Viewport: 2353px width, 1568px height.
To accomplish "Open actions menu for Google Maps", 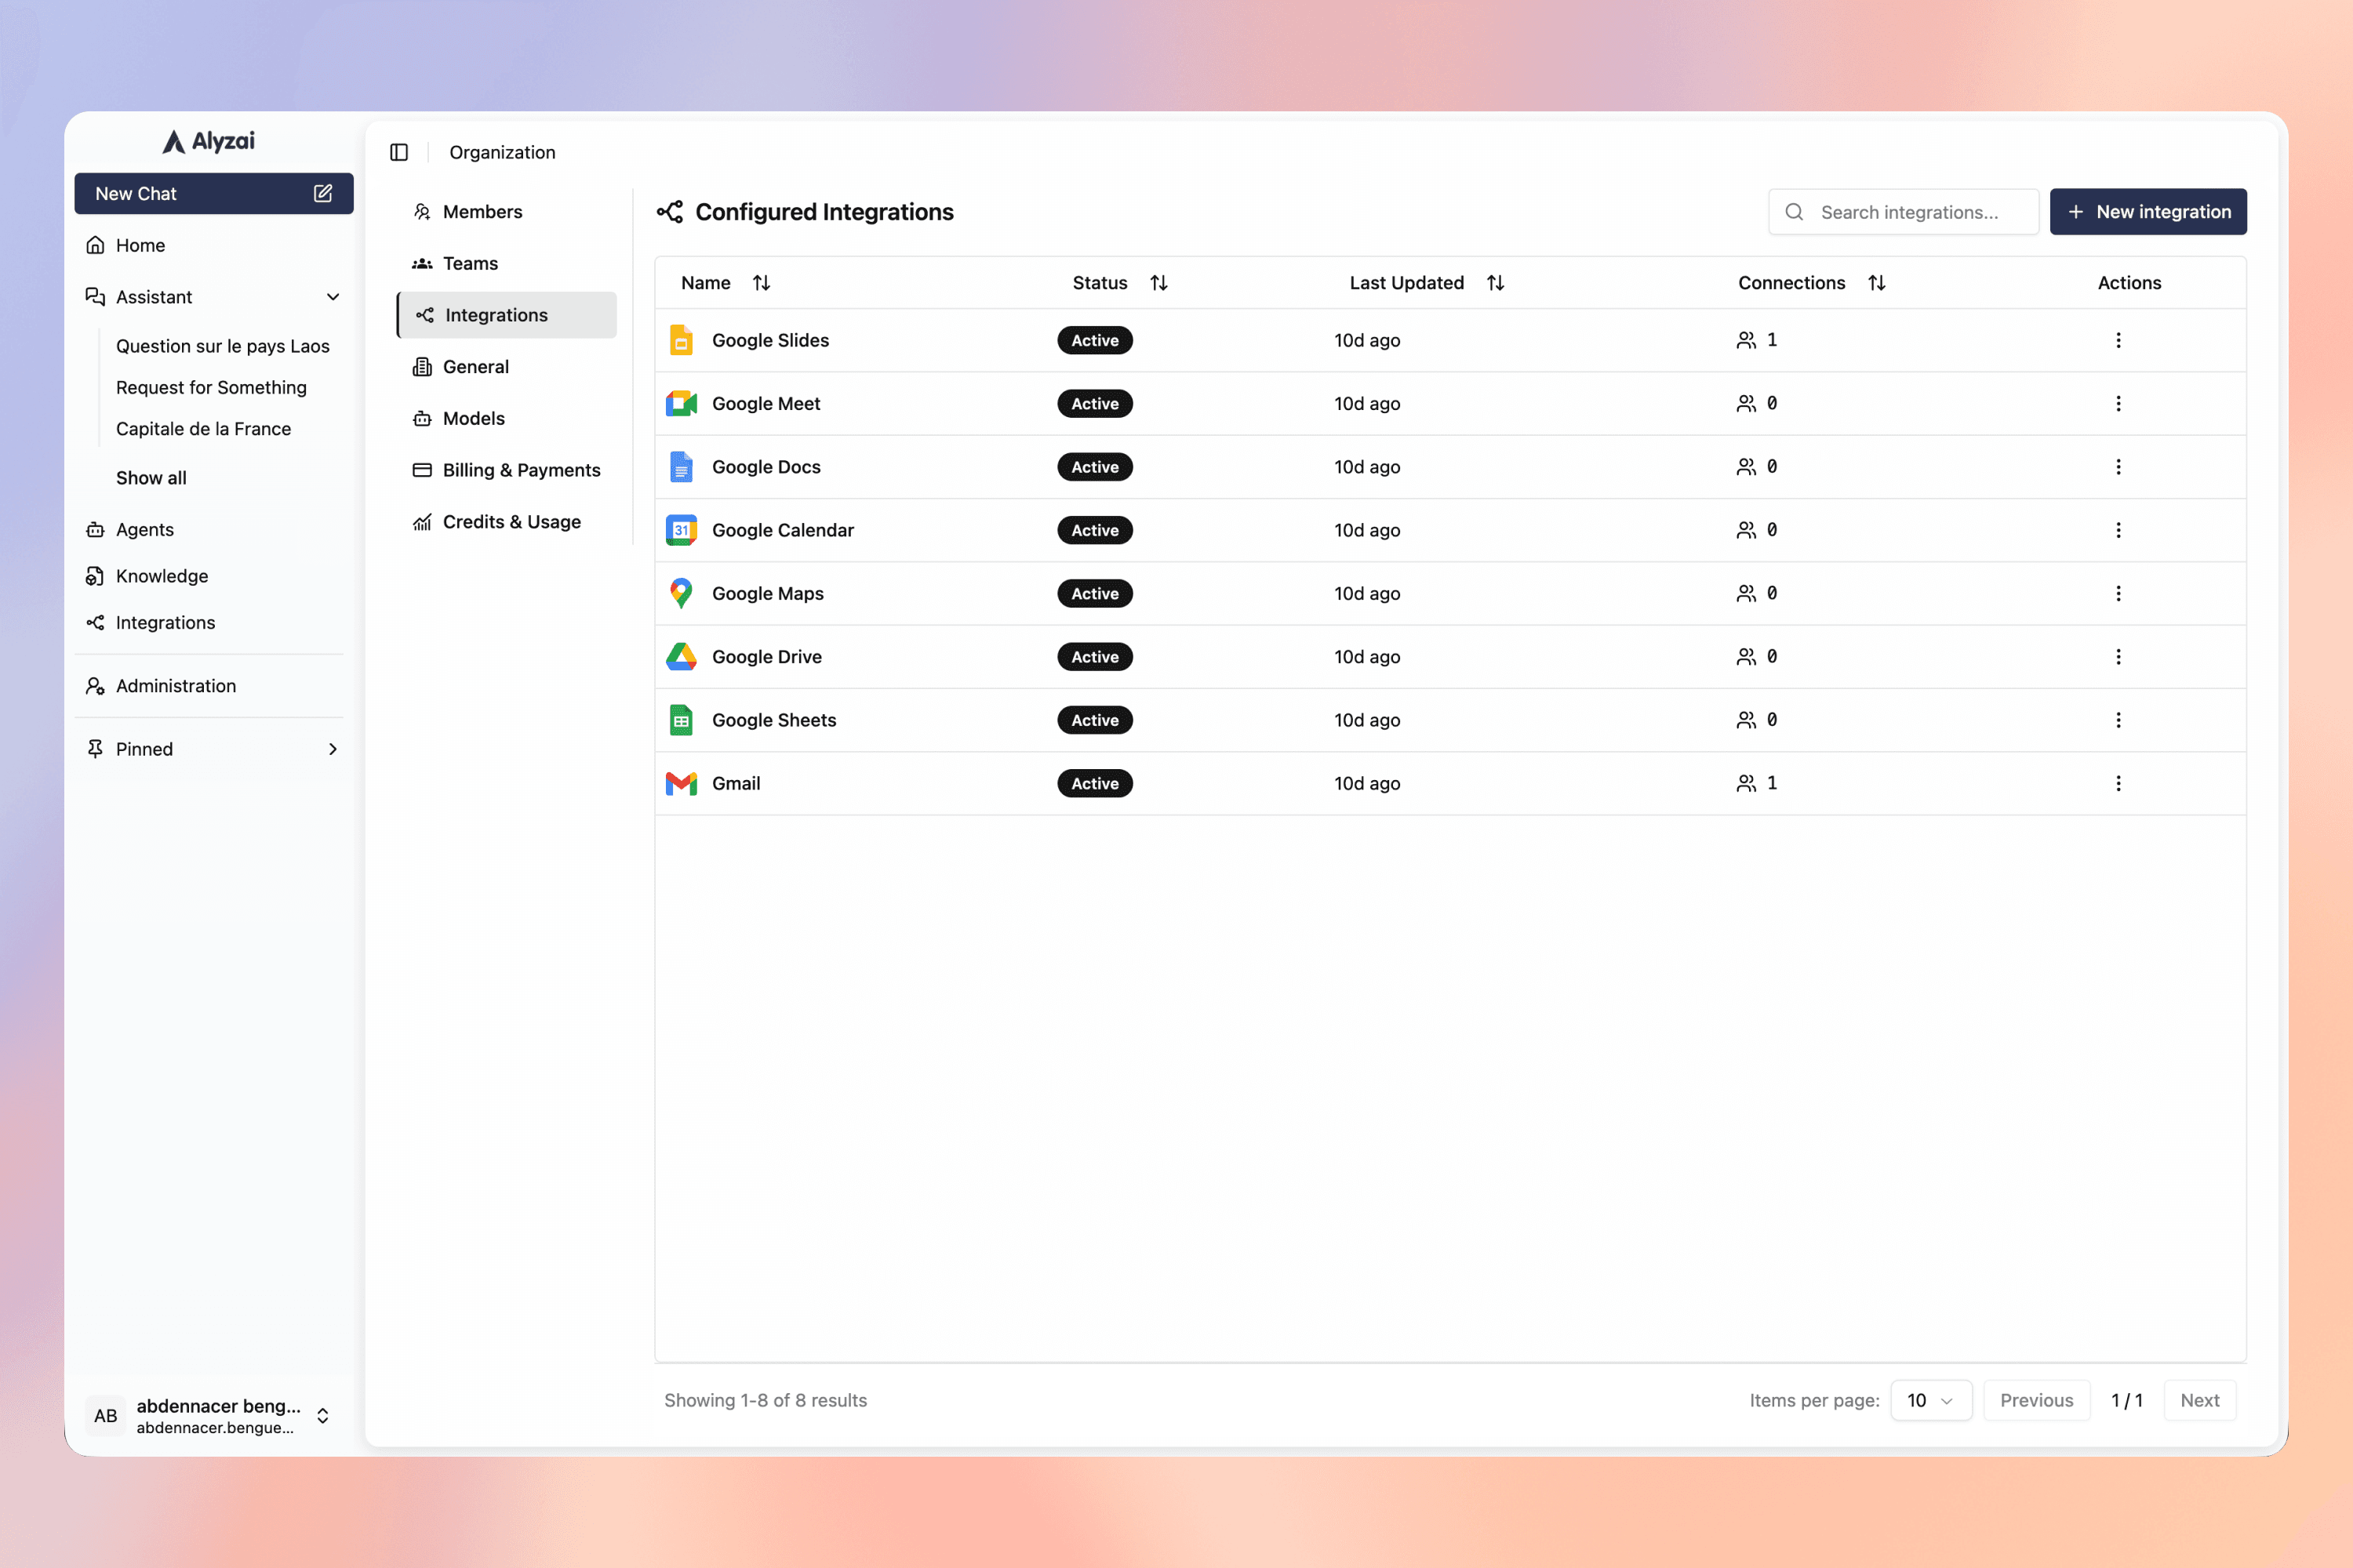I will click(2118, 593).
